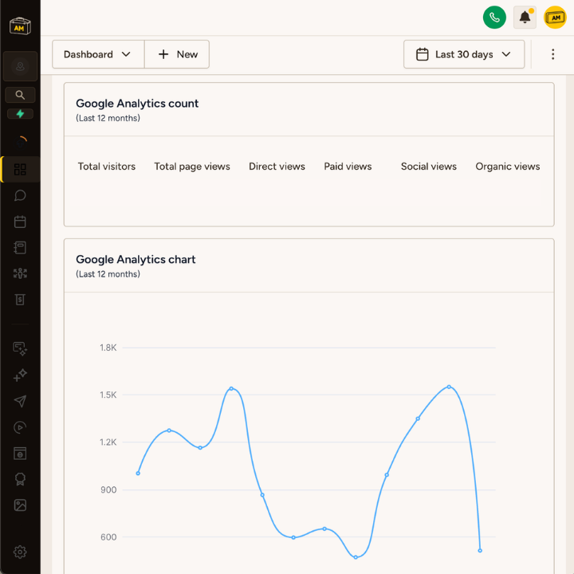Click the Google Analytics chart heading
The image size is (574, 574).
pyautogui.click(x=136, y=259)
